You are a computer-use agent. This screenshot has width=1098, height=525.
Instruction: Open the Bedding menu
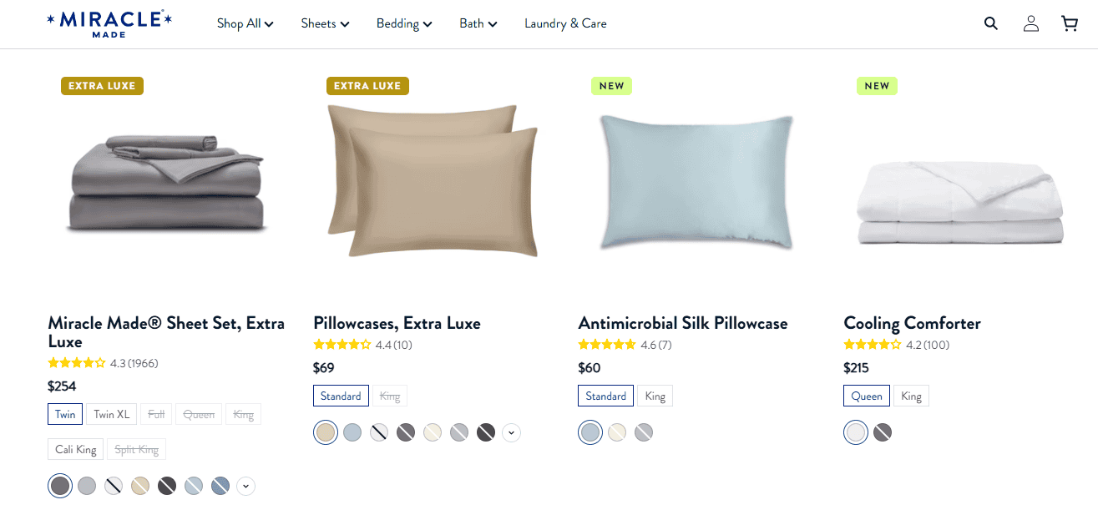[404, 23]
